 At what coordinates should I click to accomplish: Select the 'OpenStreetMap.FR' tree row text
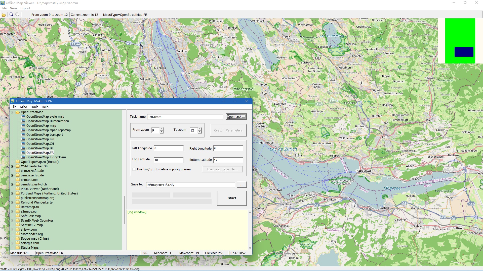[40, 153]
